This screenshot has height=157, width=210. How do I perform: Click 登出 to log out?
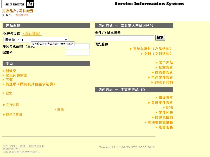(x=9, y=93)
